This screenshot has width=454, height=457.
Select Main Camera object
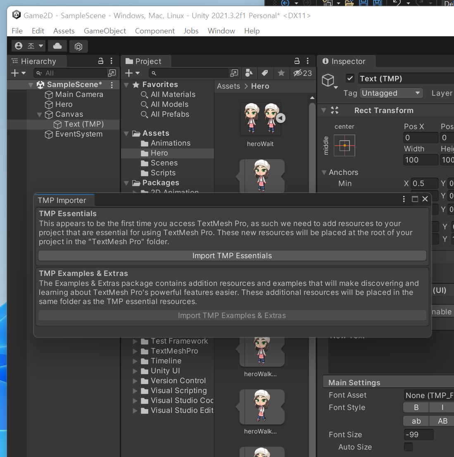pos(79,94)
